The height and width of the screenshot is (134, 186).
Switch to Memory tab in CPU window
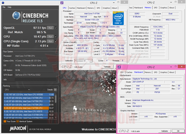[x=91, y=8]
